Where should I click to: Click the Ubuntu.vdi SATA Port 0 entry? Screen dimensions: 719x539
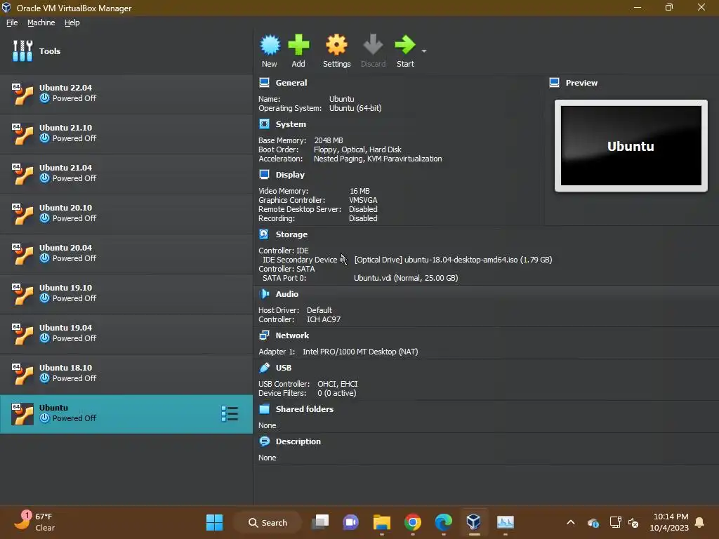(x=406, y=278)
